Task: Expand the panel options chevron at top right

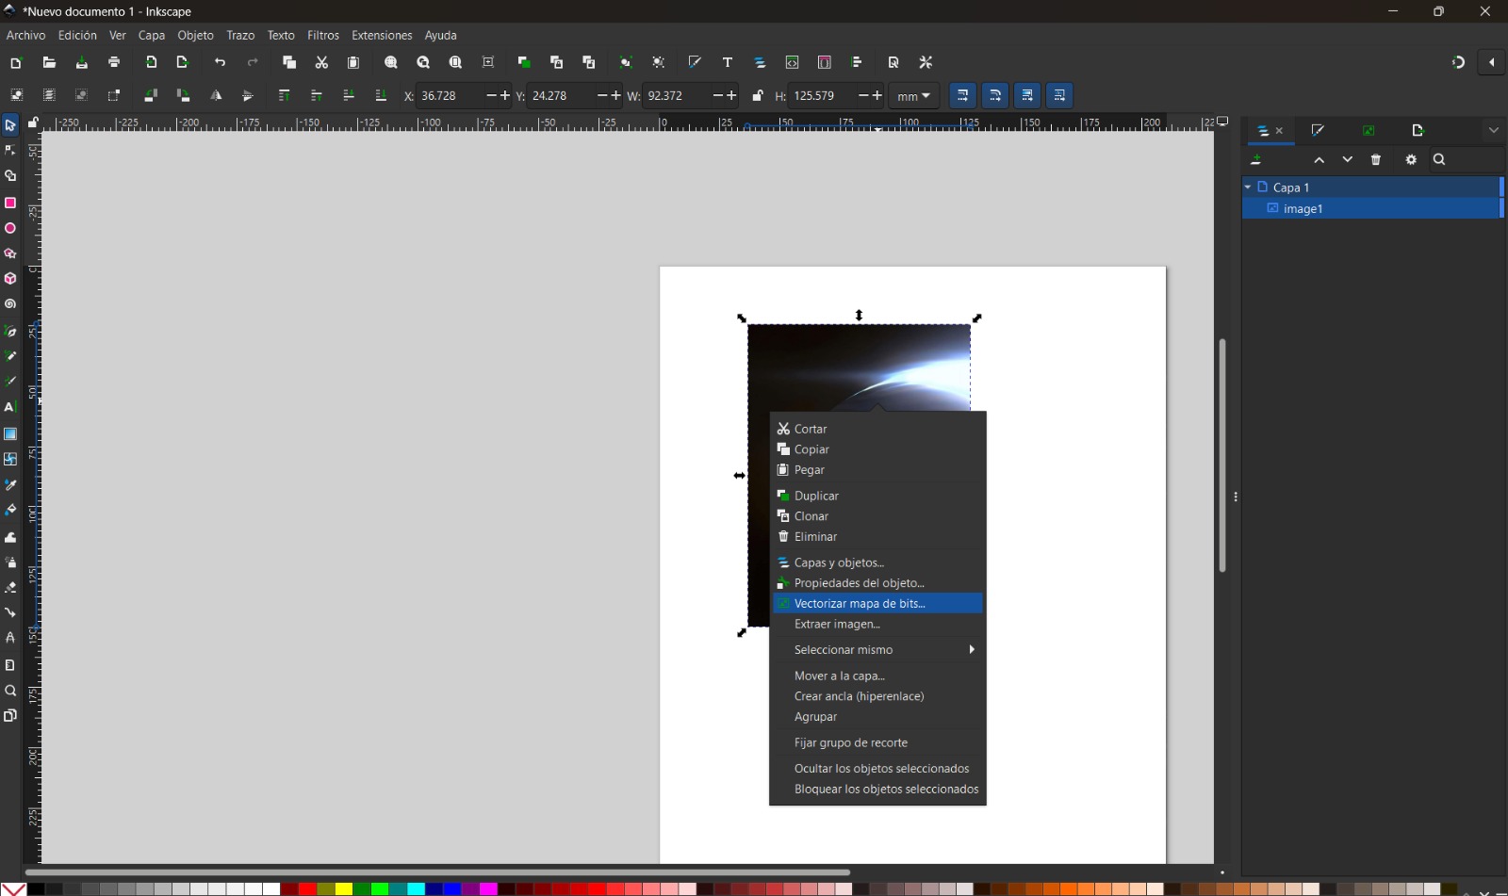Action: click(x=1493, y=130)
